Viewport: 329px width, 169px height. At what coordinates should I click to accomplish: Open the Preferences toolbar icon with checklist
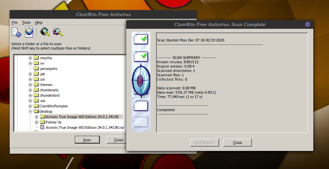pos(16,32)
